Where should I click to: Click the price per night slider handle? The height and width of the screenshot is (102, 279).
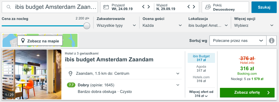click(87, 26)
